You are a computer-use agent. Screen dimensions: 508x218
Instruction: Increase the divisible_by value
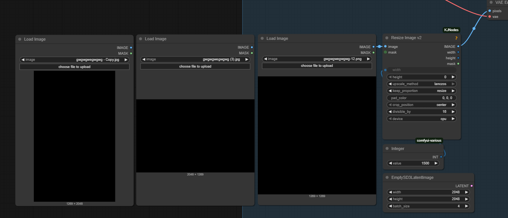coord(453,112)
